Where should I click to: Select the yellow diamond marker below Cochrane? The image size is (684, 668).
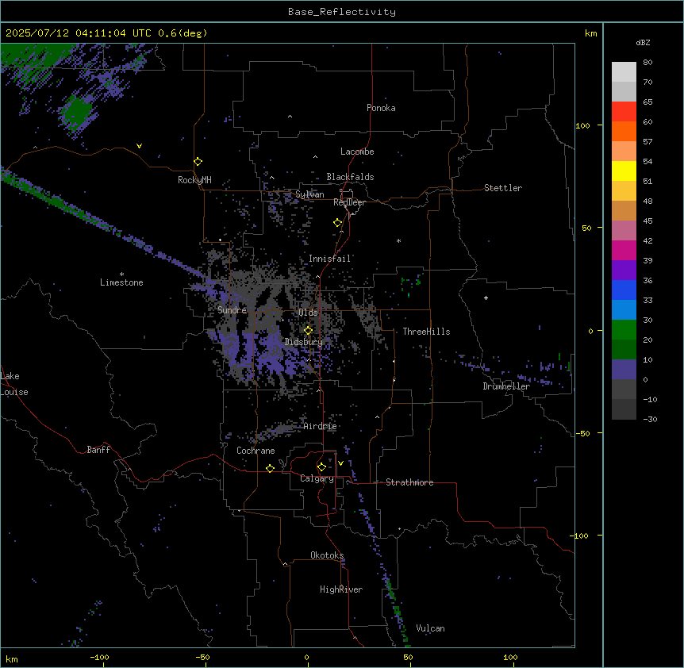pyautogui.click(x=270, y=468)
